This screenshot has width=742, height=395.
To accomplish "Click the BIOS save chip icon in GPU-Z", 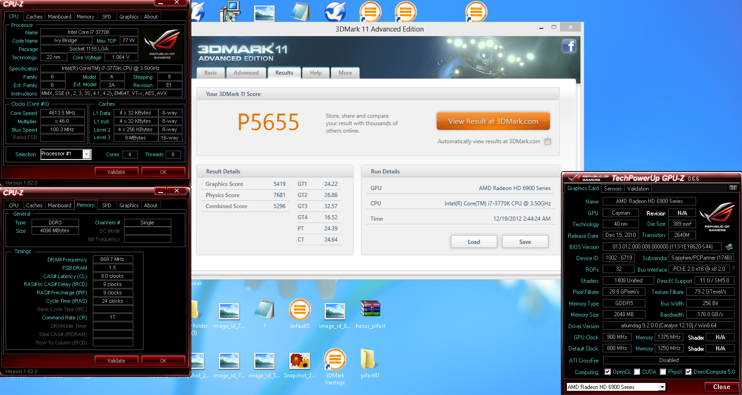I will coord(729,247).
